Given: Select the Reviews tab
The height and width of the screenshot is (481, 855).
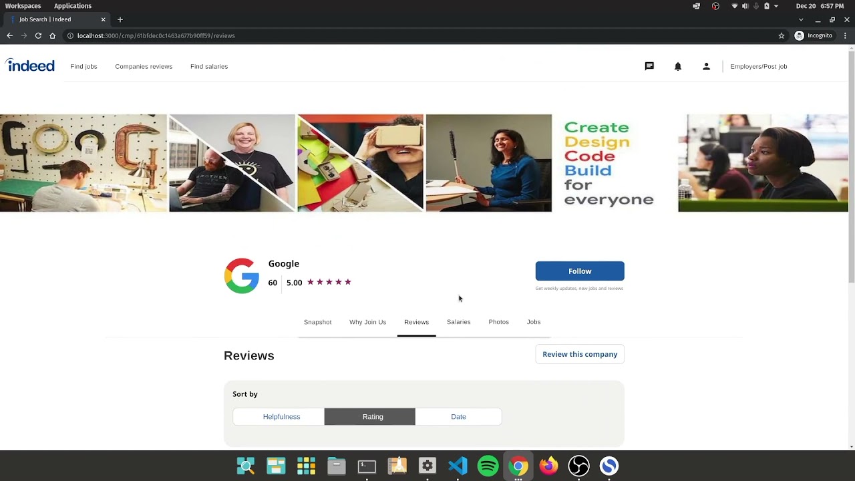Looking at the screenshot, I should tap(416, 322).
